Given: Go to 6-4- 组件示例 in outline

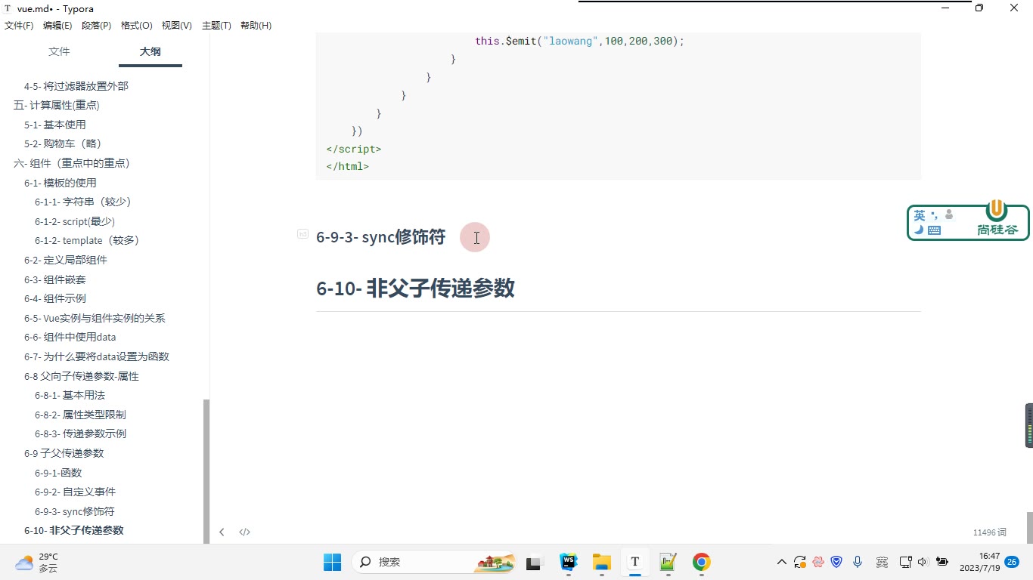Looking at the screenshot, I should pos(55,298).
